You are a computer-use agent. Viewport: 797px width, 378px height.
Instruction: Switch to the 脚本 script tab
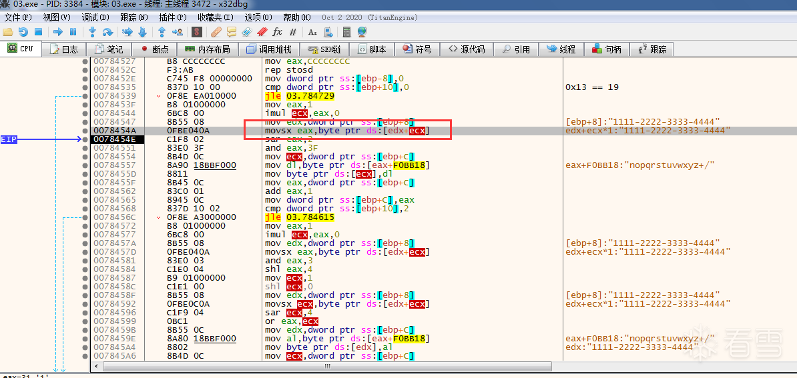click(372, 49)
